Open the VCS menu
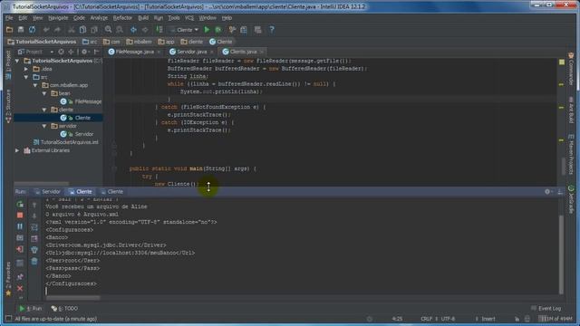This screenshot has height=326, width=580. click(189, 18)
